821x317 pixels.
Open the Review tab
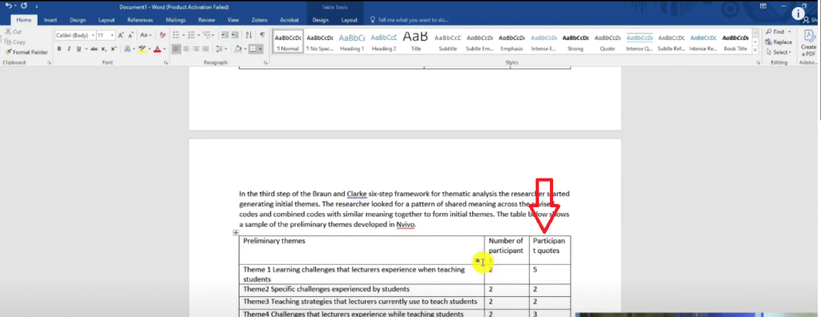click(x=207, y=20)
